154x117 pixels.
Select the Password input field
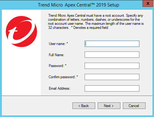112,66
